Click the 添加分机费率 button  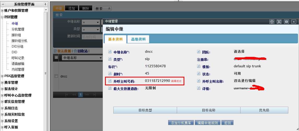click(x=181, y=123)
